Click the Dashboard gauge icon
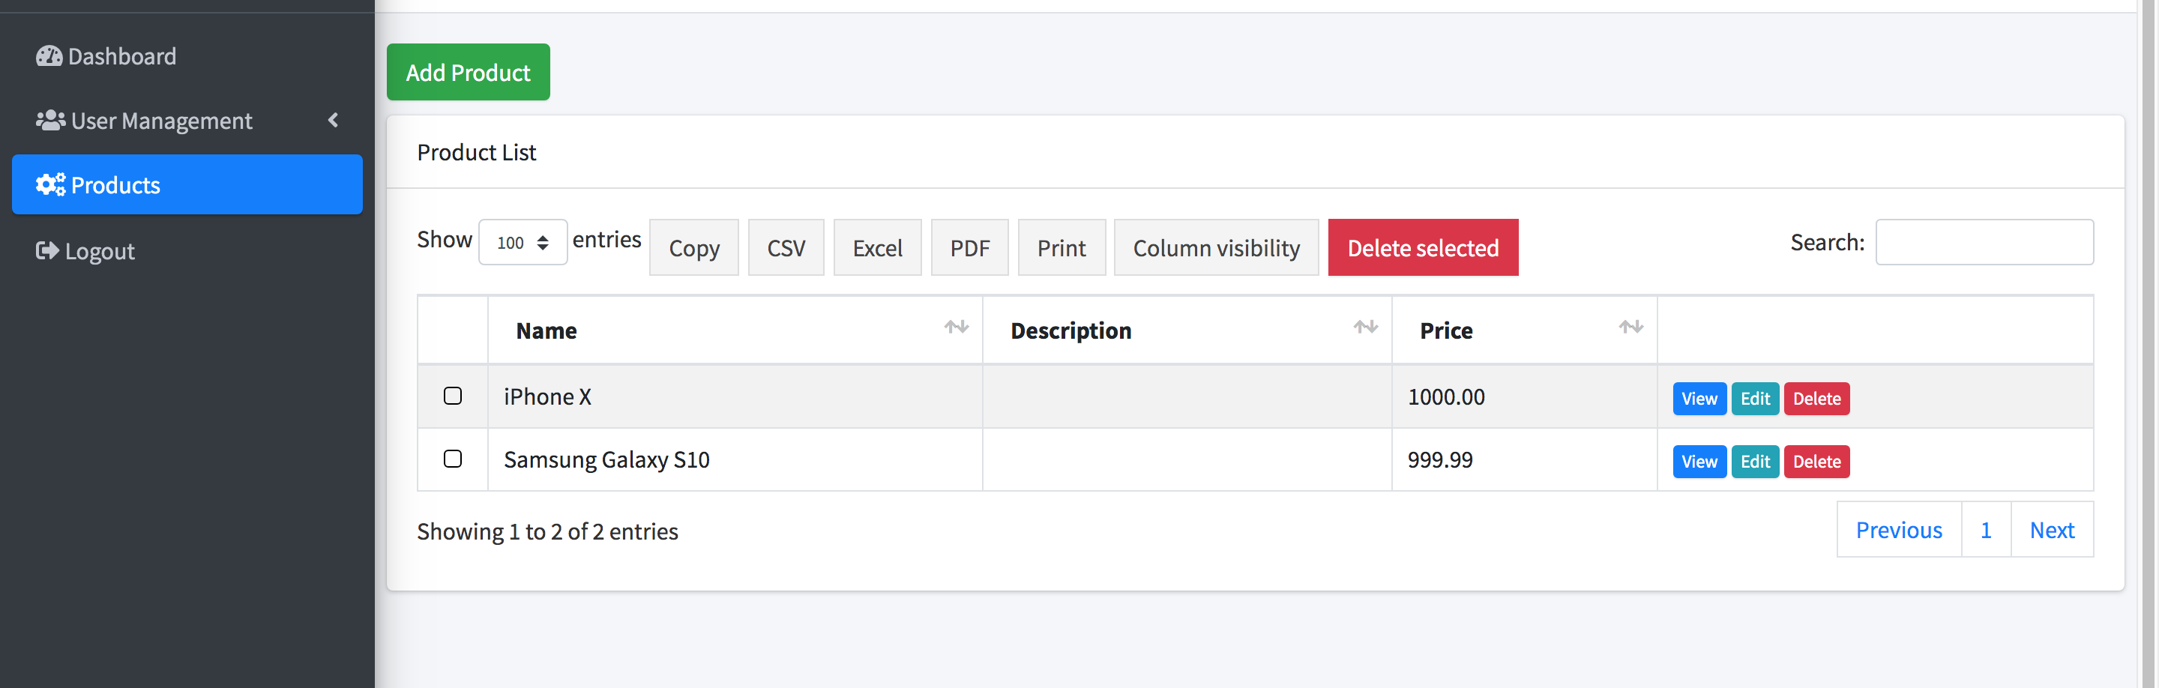 pos(49,56)
